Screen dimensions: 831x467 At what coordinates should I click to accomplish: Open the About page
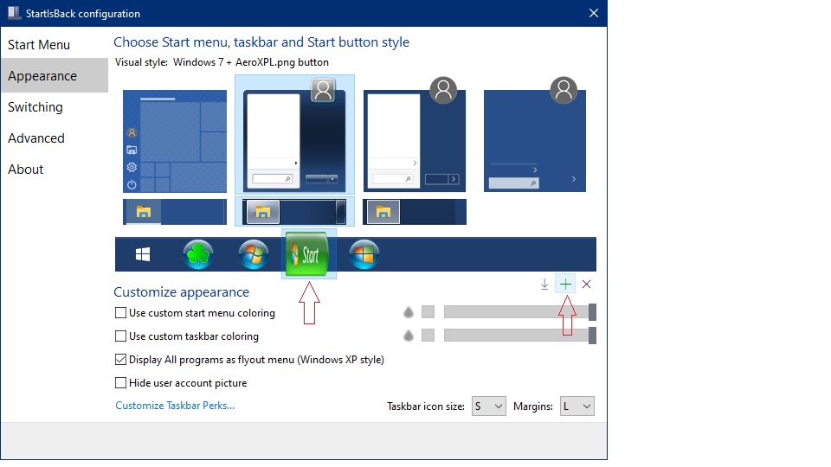54,170
